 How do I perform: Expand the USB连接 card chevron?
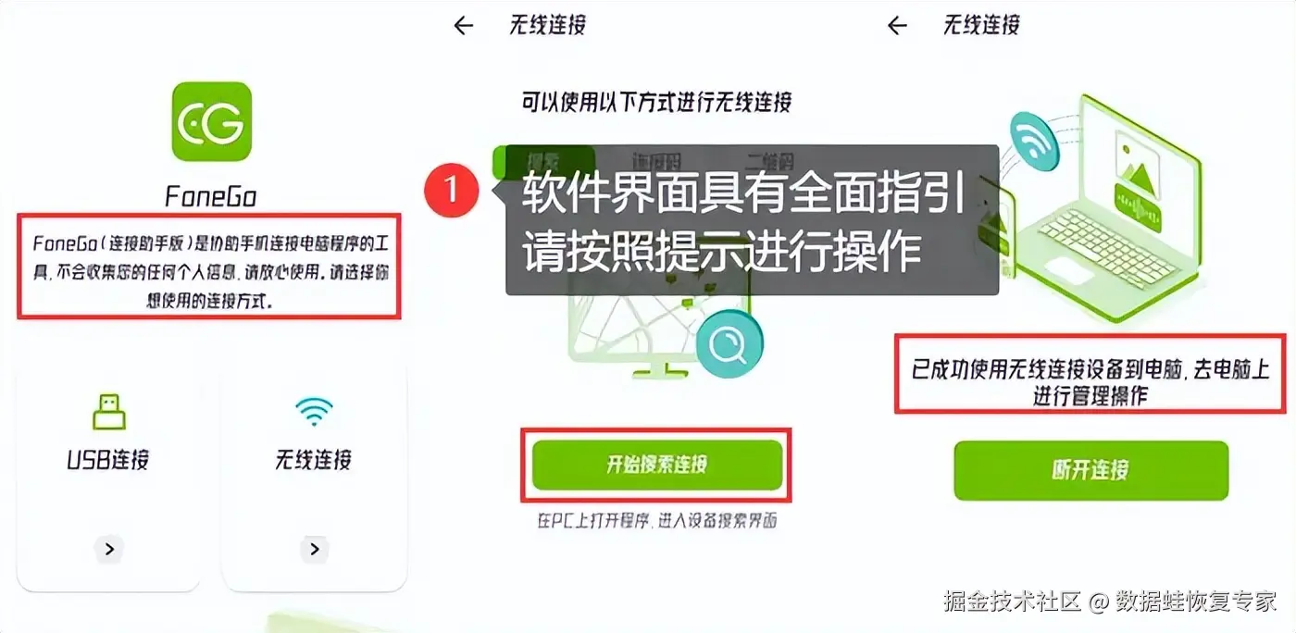[x=109, y=550]
